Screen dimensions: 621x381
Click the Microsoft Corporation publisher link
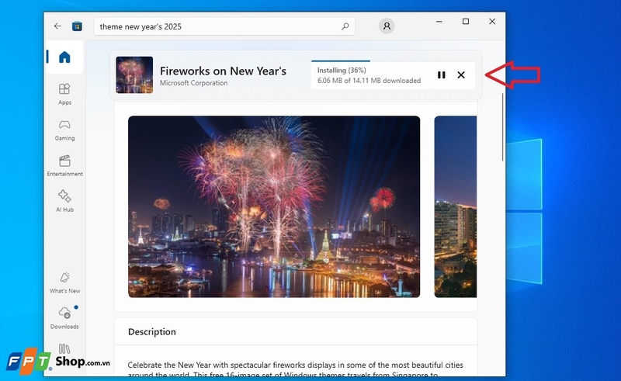coord(193,83)
